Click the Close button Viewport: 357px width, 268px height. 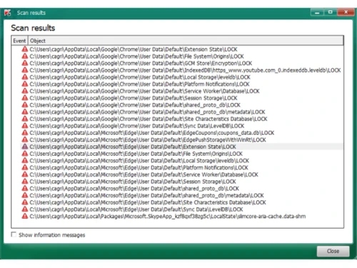tap(333, 251)
